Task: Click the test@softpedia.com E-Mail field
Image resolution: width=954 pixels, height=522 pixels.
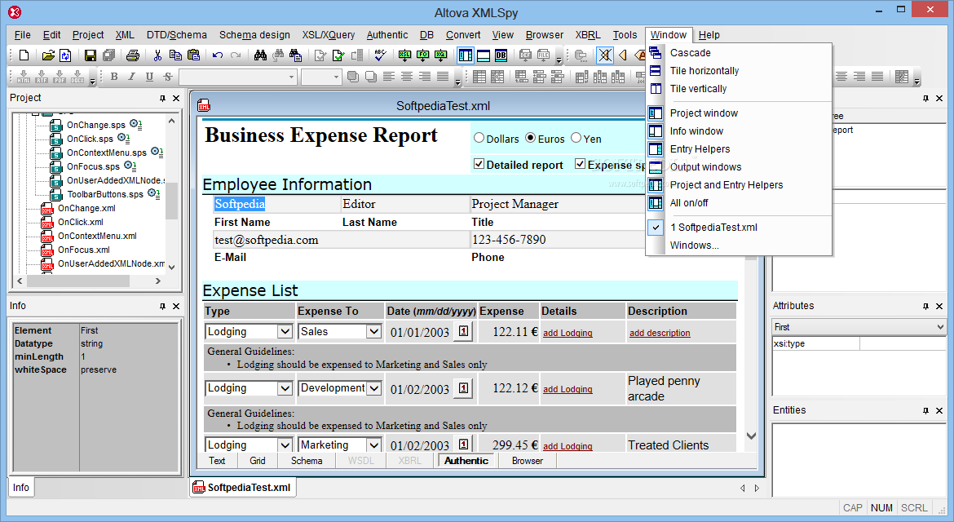Action: 341,240
